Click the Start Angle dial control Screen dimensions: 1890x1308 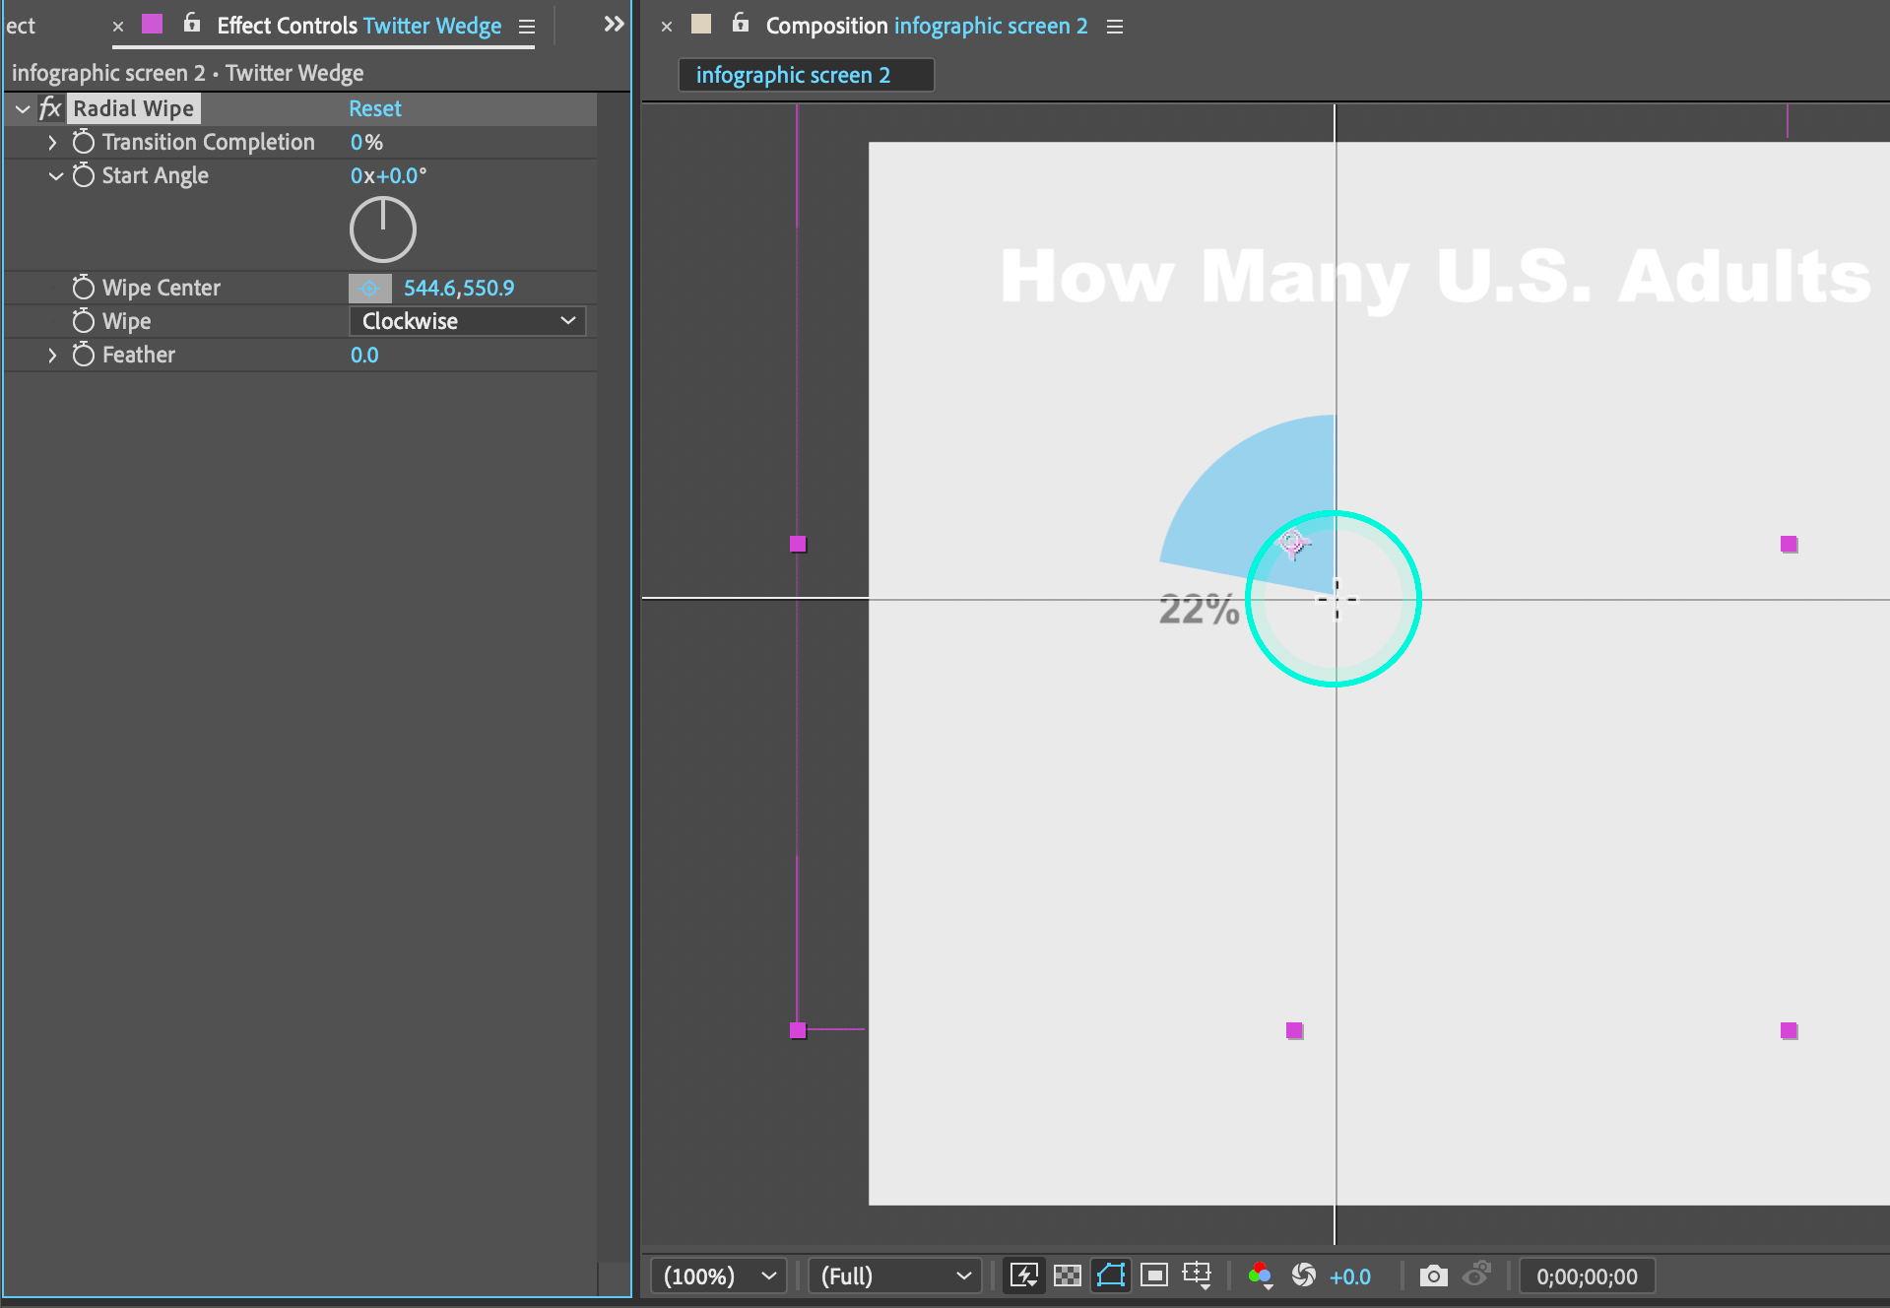[x=383, y=229]
